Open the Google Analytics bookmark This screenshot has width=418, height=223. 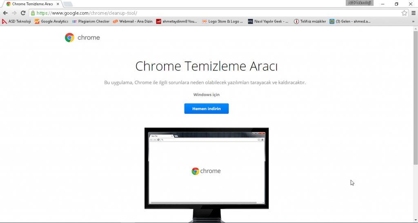51,22
